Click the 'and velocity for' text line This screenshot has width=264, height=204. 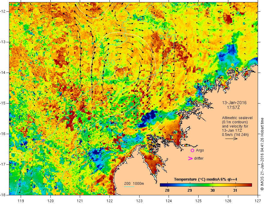(x=235, y=126)
